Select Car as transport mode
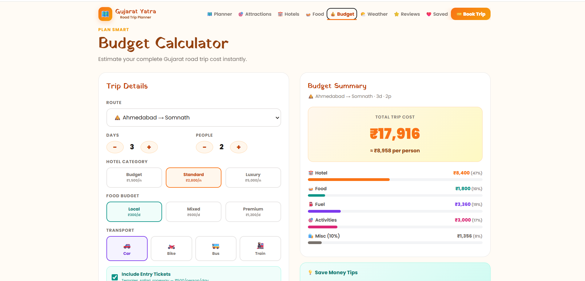Image resolution: width=585 pixels, height=281 pixels. pos(127,248)
